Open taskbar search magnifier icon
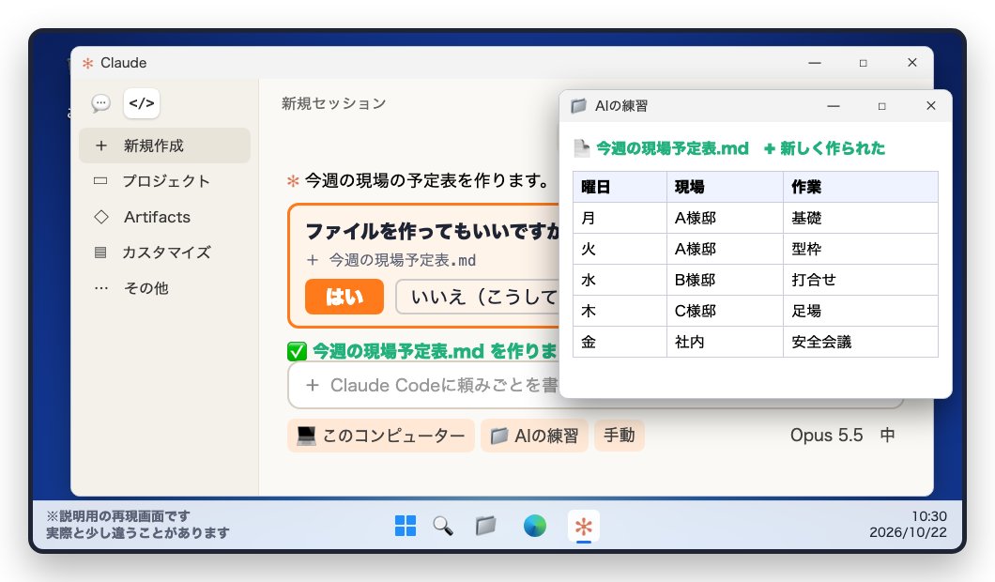The image size is (995, 582). click(x=443, y=527)
